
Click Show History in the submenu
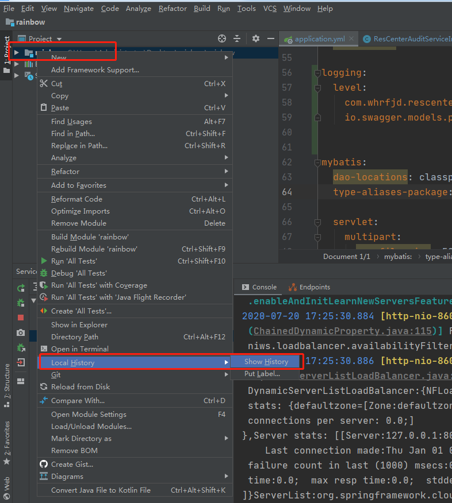pyautogui.click(x=265, y=362)
